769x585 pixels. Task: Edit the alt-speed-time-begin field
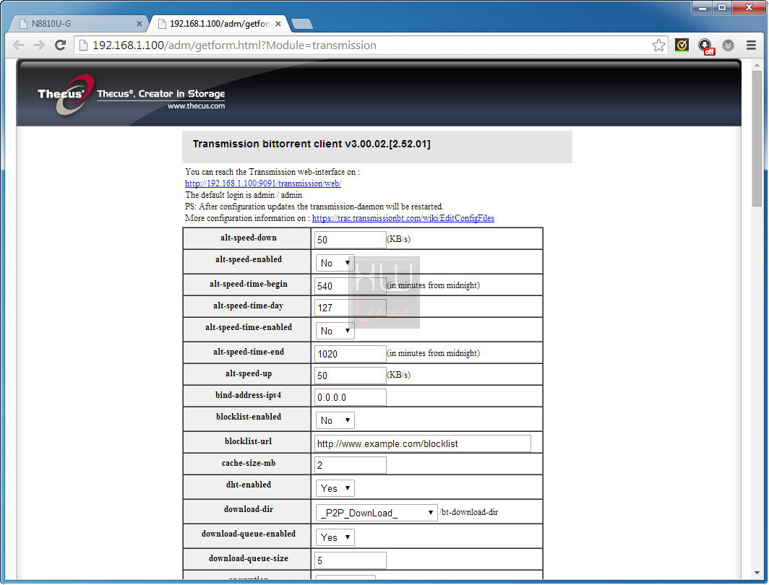350,286
